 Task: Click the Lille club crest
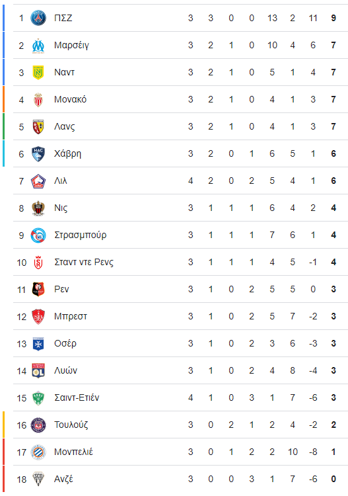click(38, 181)
